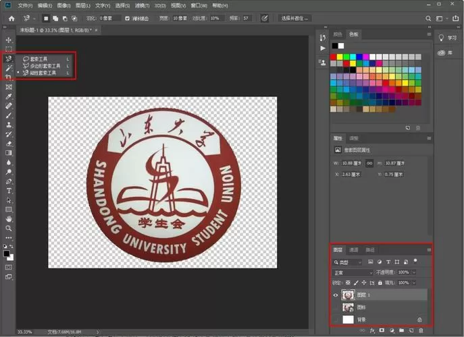
Task: Click the 羽化 feather value field
Action: tap(110, 19)
